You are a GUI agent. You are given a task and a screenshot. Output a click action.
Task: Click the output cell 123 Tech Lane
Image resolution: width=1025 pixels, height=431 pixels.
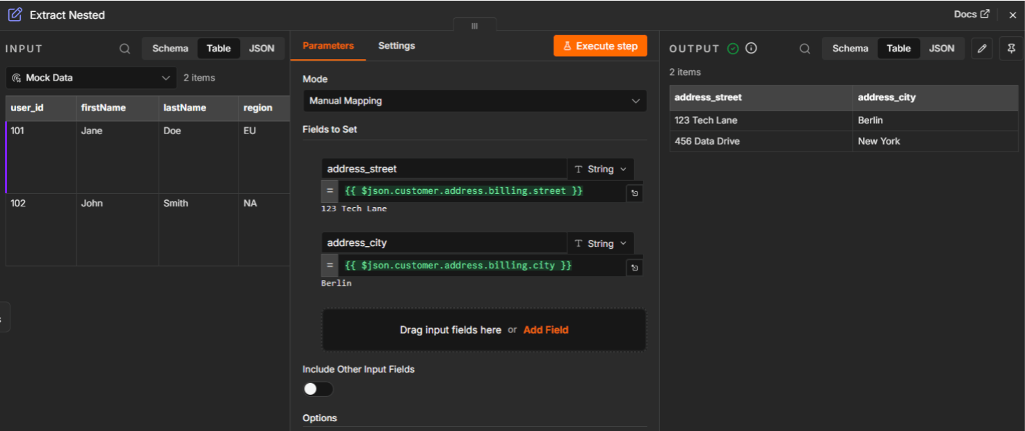click(x=761, y=121)
